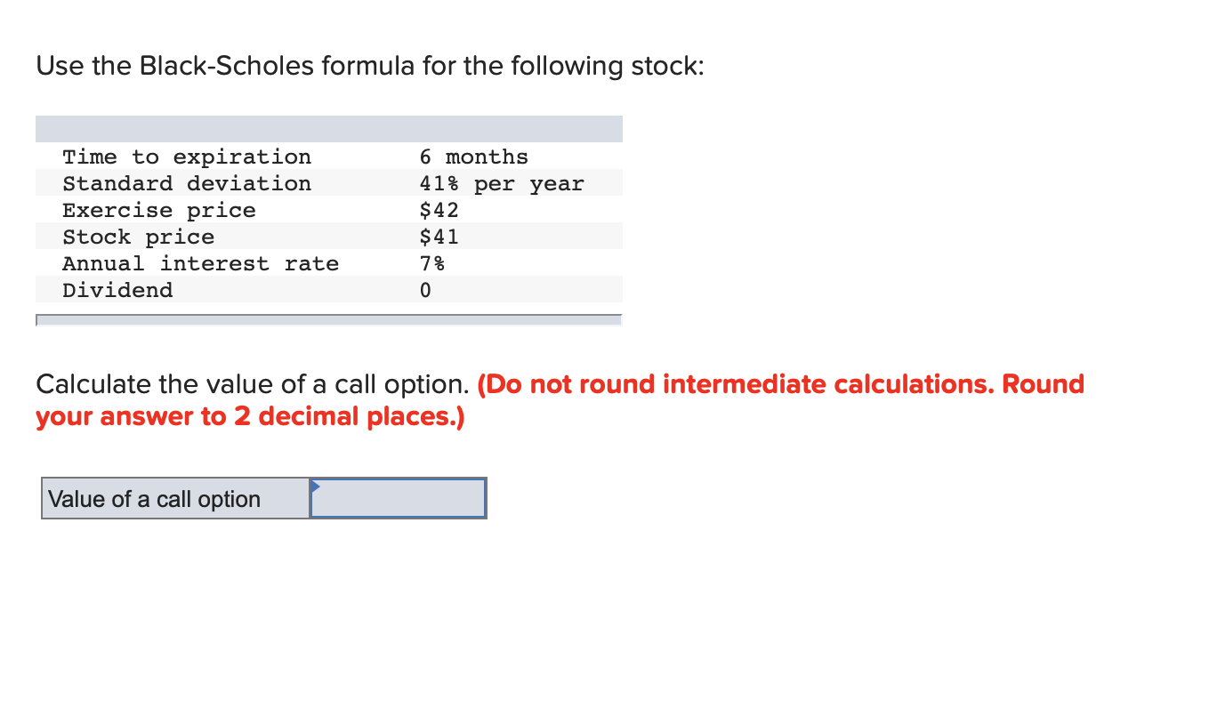This screenshot has width=1217, height=724.
Task: Select the "Dividend" row label
Action: 117,291
